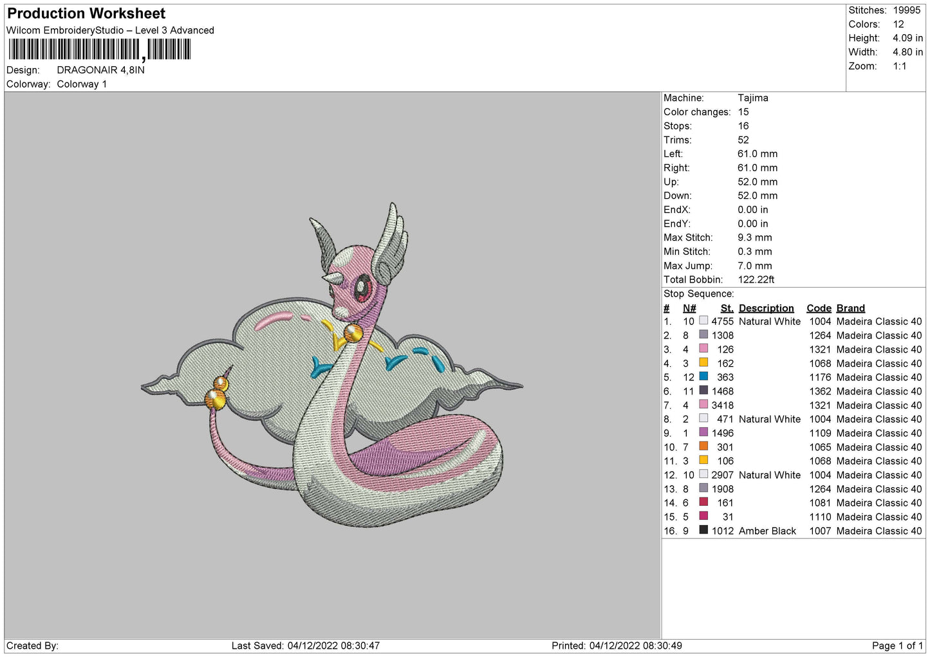Click stitch count 1908 in row 13
Viewport: 930px width, 657px height.
722,489
